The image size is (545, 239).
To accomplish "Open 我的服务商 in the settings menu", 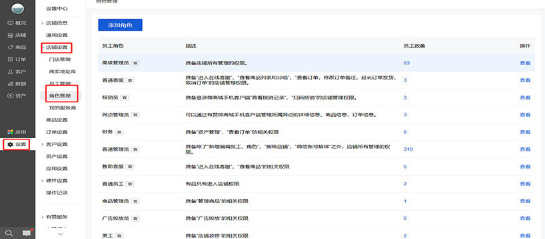I will coord(63,108).
